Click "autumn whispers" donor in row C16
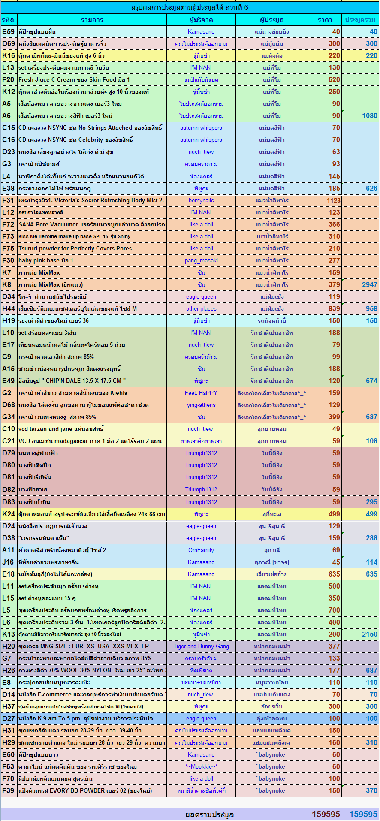The width and height of the screenshot is (380, 821). [201, 140]
